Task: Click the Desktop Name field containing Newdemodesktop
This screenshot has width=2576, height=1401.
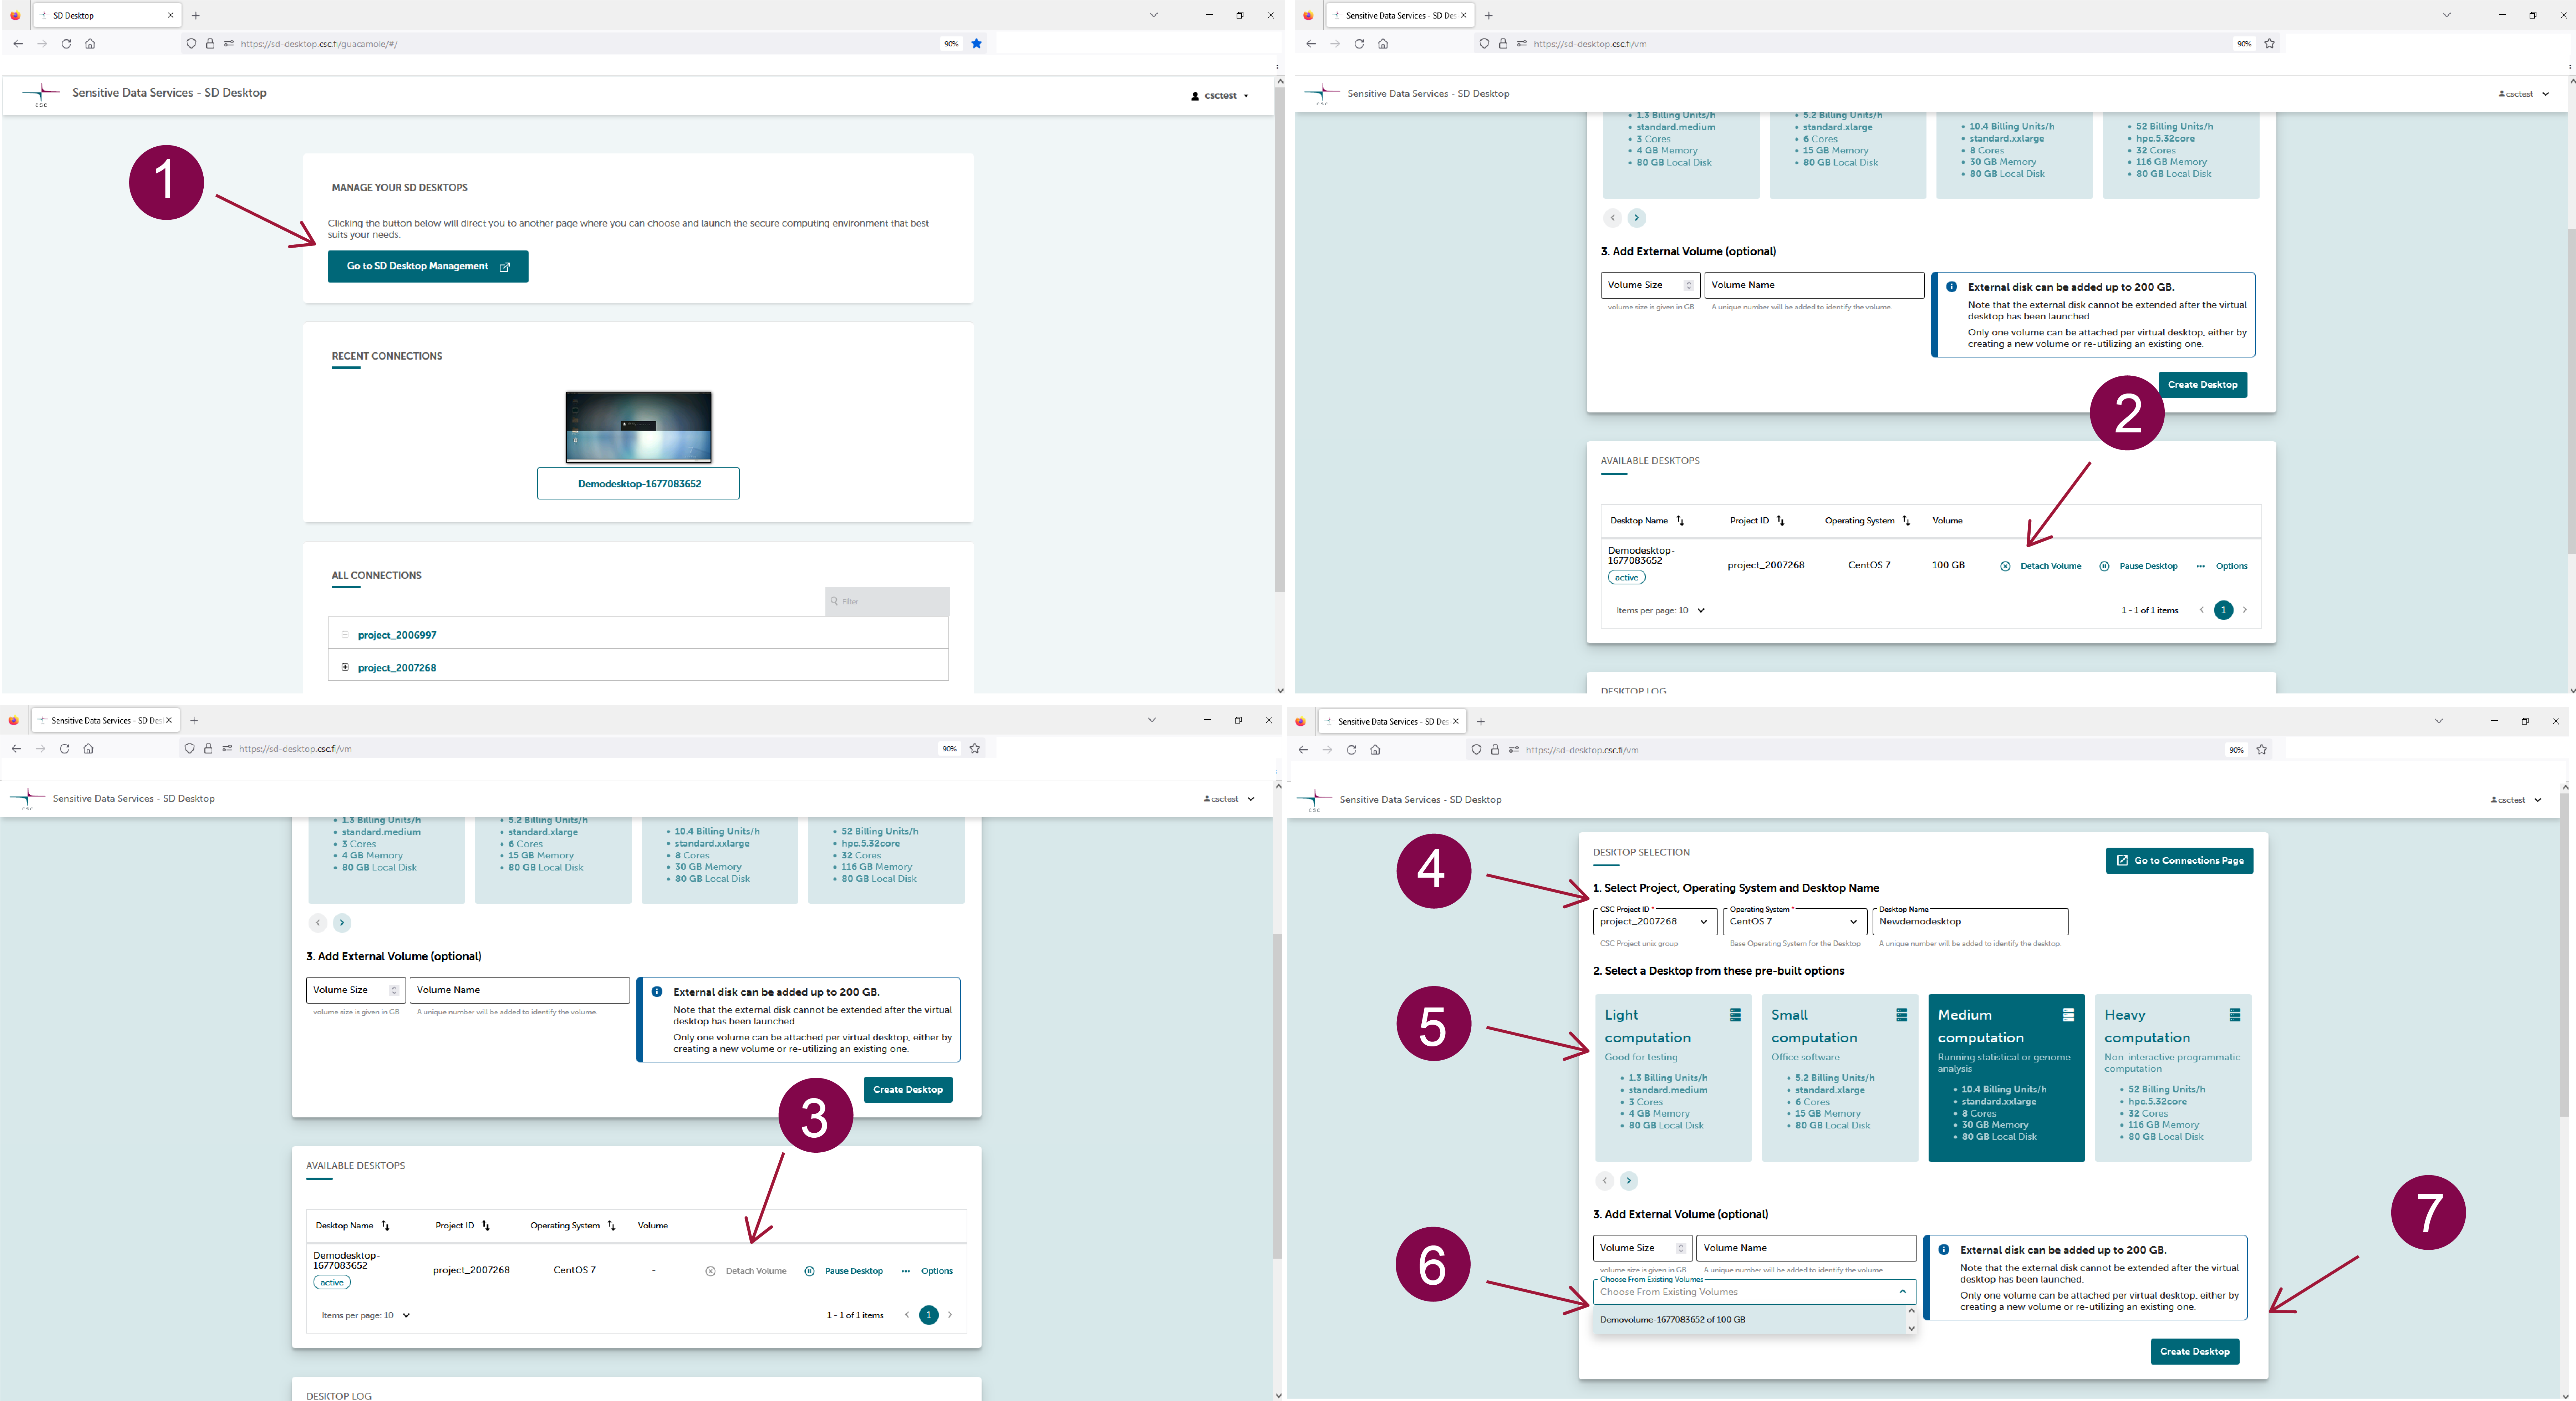Action: coord(1970,922)
